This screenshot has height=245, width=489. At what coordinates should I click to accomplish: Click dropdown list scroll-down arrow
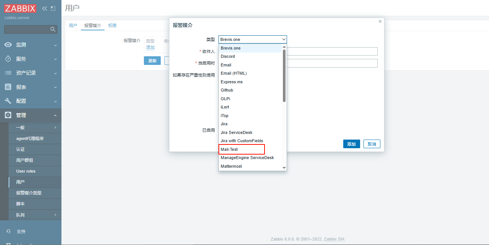(x=284, y=168)
